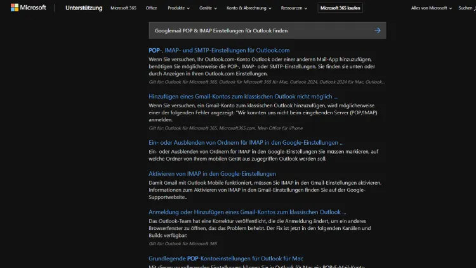This screenshot has height=268, width=476.
Task: Expand the Konto & Abrechnung dropdown
Action: [x=249, y=8]
